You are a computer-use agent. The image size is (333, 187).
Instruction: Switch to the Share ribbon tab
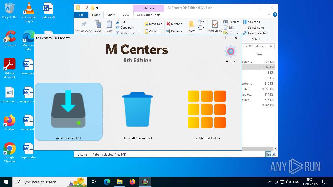[x=111, y=15]
